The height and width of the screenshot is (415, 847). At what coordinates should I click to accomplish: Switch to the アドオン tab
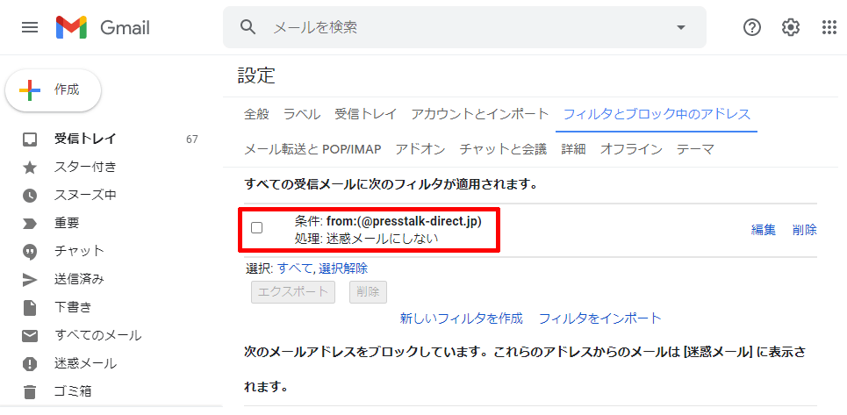[x=420, y=149]
